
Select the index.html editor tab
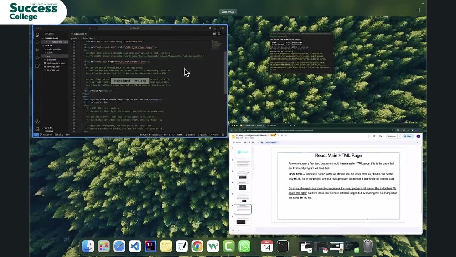(79, 34)
